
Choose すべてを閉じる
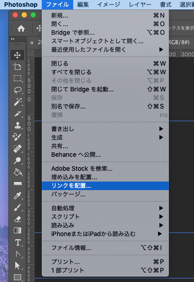105,72
